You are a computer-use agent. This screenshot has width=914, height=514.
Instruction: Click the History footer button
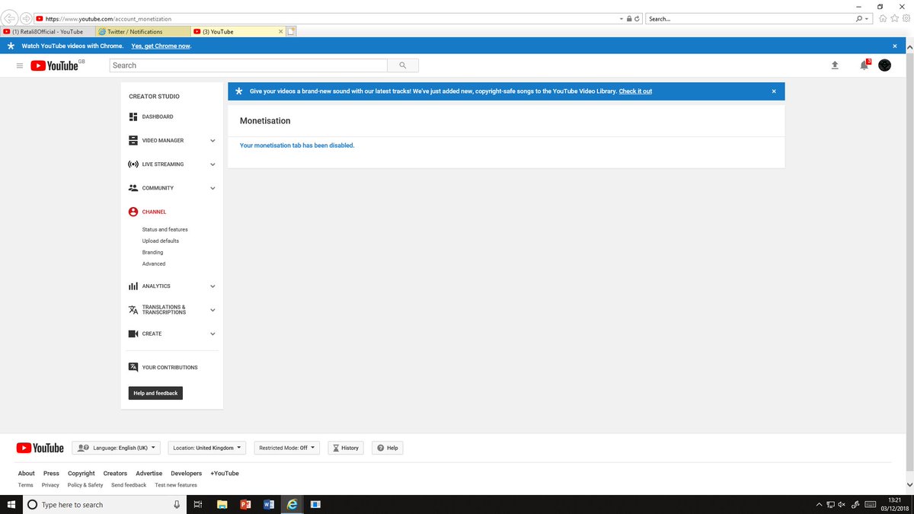[x=346, y=448]
